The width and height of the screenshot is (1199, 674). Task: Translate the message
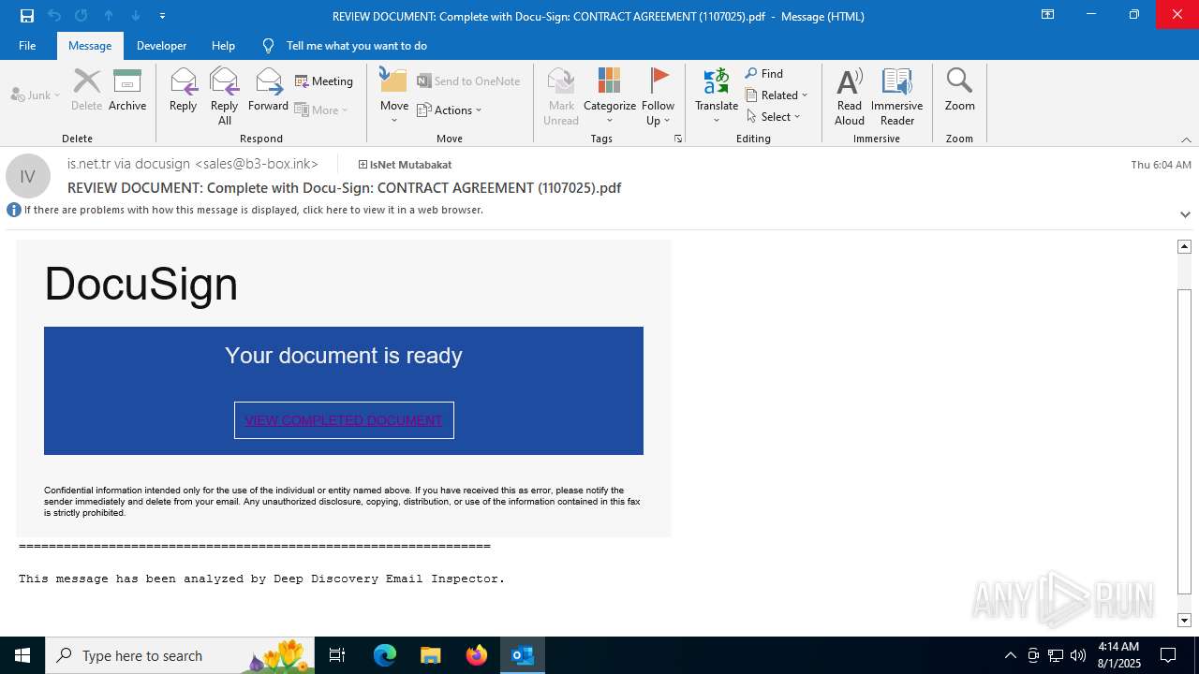point(717,96)
